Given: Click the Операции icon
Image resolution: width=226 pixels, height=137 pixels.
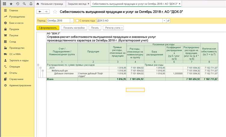Looking at the screenshot, I should coord(5,67).
